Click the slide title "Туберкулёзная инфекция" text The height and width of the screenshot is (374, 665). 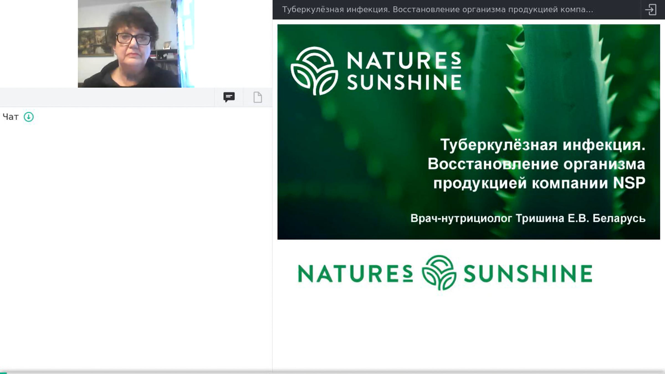543,145
